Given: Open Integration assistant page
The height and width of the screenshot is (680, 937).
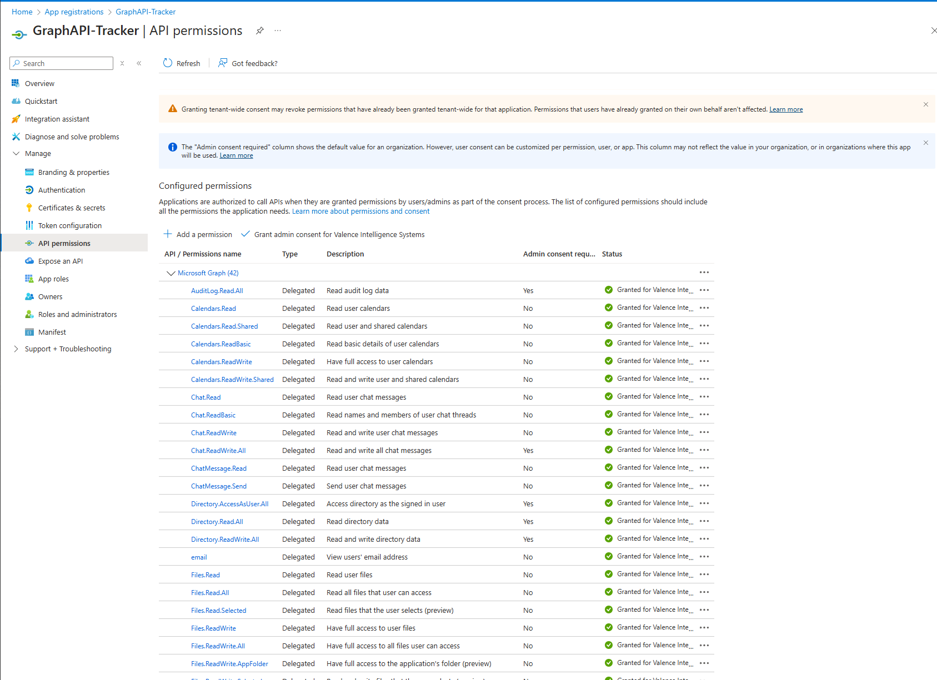Looking at the screenshot, I should (57, 119).
